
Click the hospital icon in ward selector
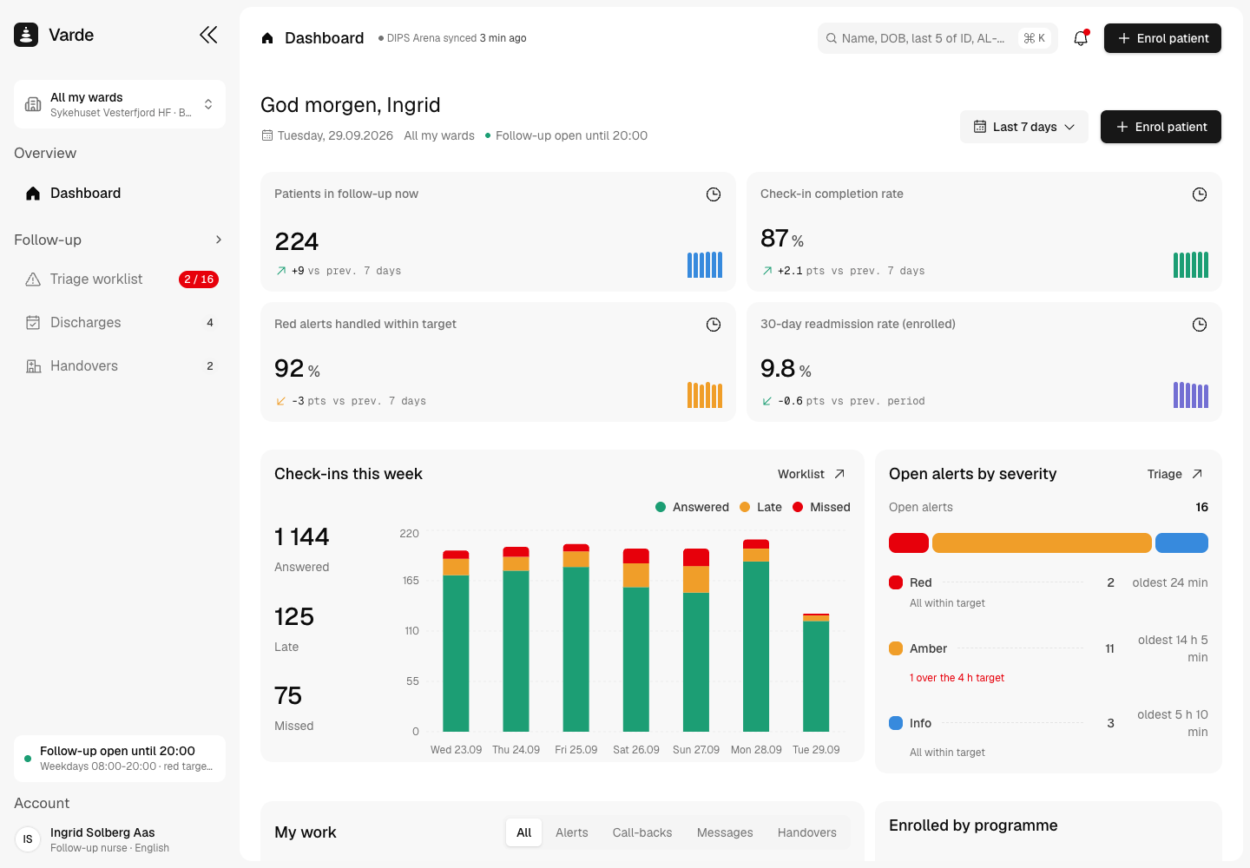[33, 104]
